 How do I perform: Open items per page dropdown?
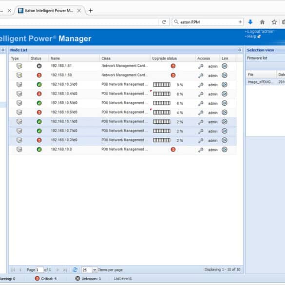(95, 270)
